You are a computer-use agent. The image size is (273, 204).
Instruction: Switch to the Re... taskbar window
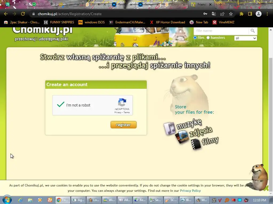pyautogui.click(x=140, y=200)
